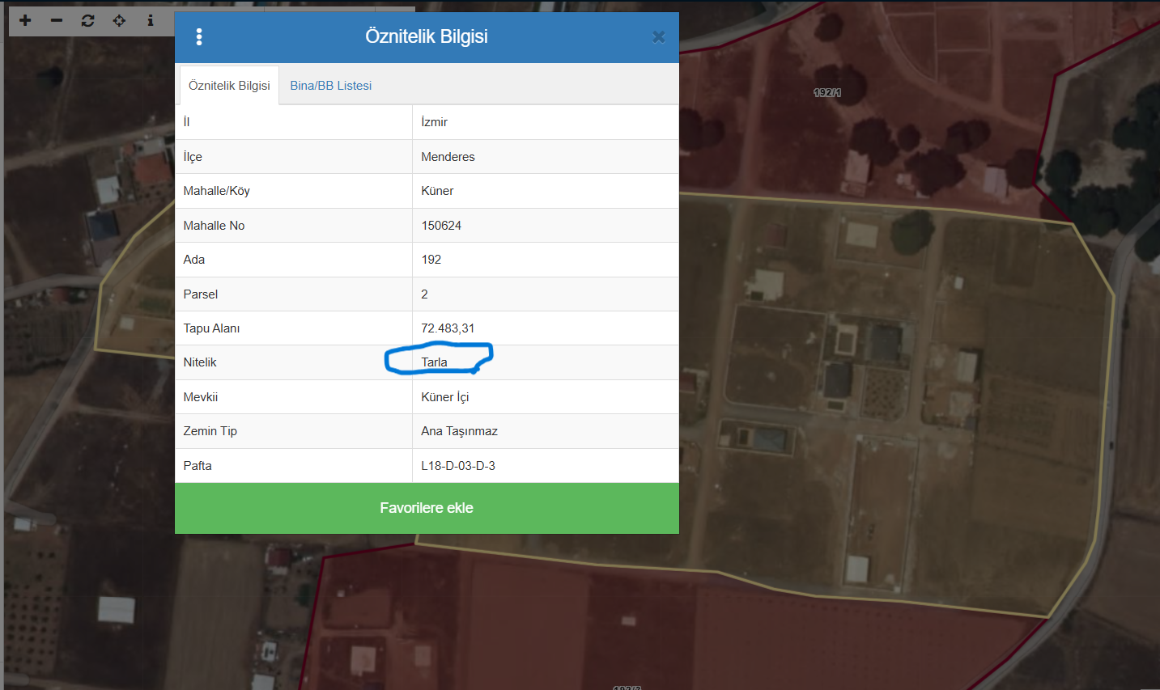Click the 192/1 parcel label on map
This screenshot has height=690, width=1160.
pos(827,93)
